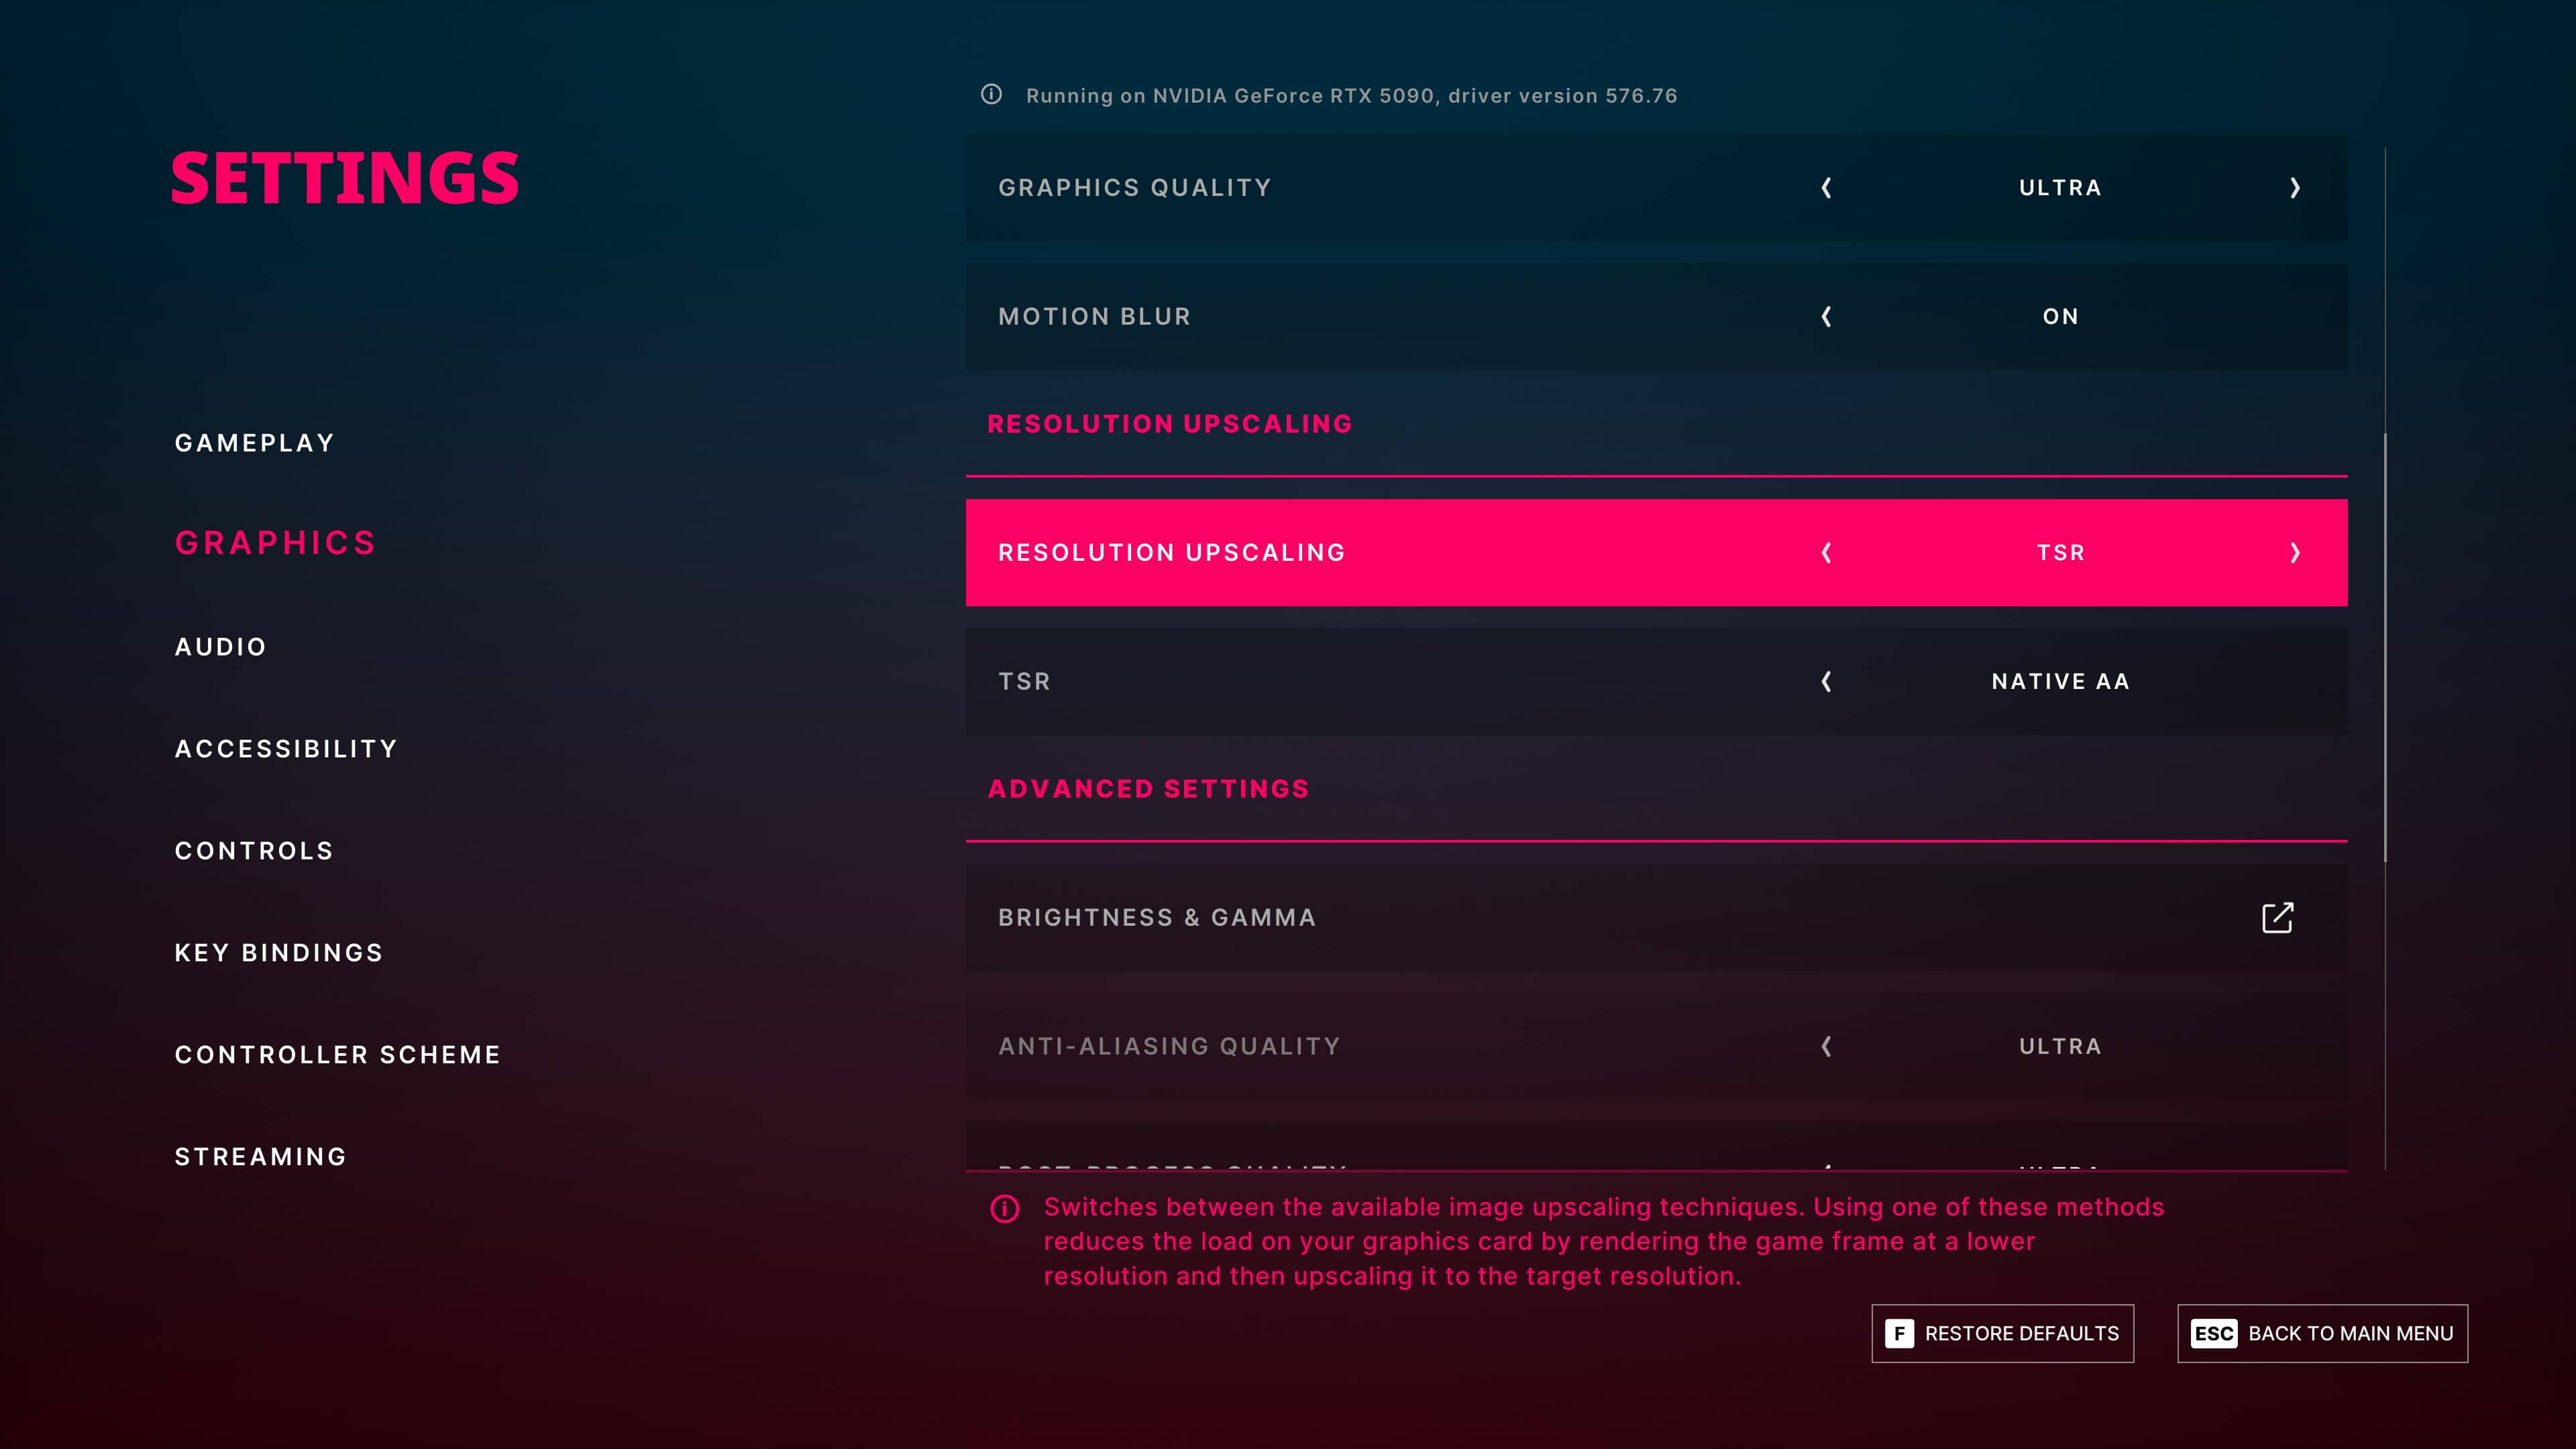Click Back to Main Menu button
The image size is (2576, 1449).
coord(2322,1333)
